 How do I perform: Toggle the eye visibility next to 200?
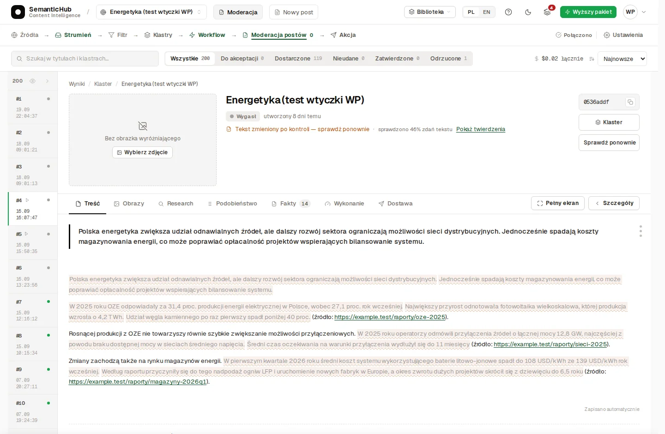pyautogui.click(x=32, y=81)
